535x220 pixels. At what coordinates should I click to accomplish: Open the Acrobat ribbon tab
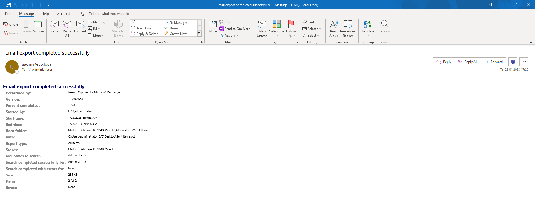pyautogui.click(x=63, y=14)
